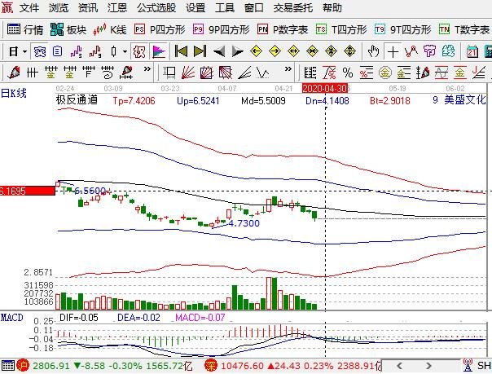
Task: Open the 资讯 menu
Action: pos(88,7)
